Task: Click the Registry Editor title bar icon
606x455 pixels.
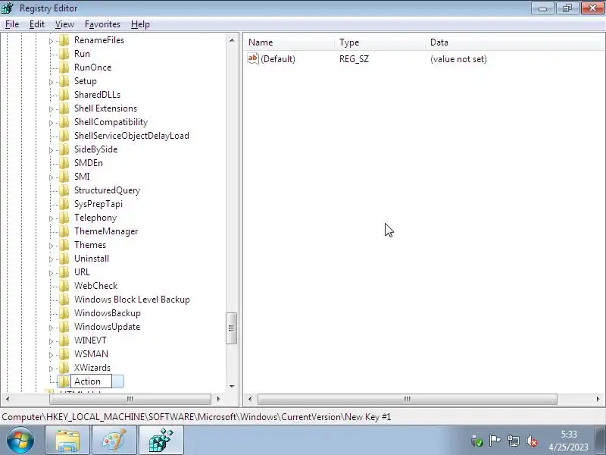Action: 8,8
